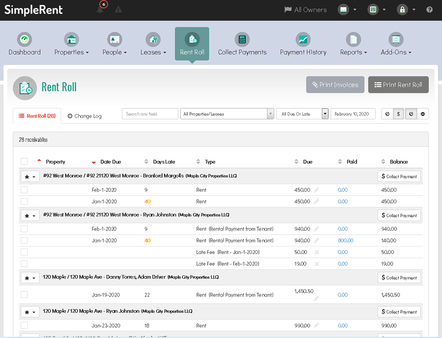The width and height of the screenshot is (442, 338).
Task: Open Collect Payments page
Action: point(242,44)
